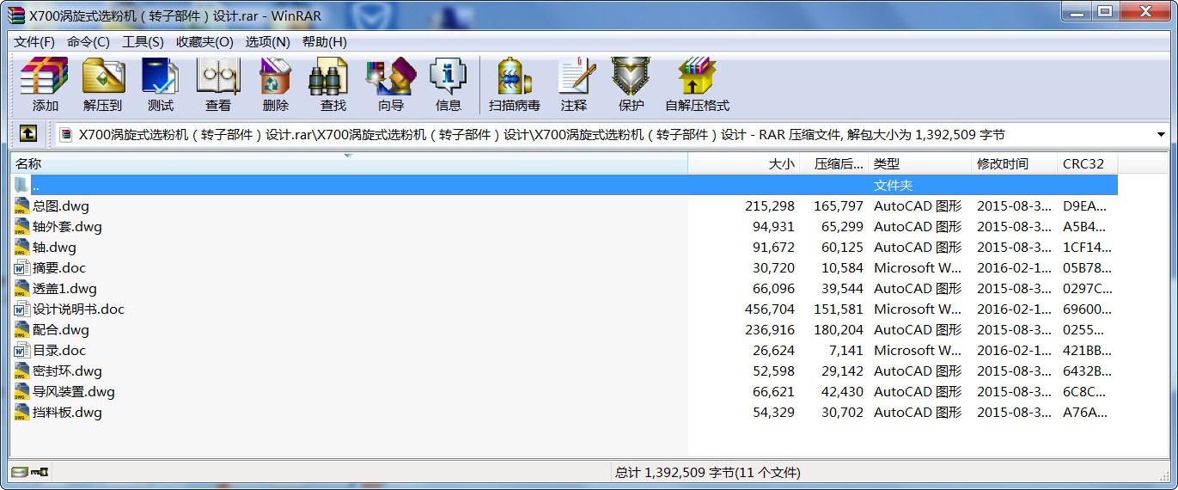
Task: Click the packed size value 180,204
Action: coord(839,330)
